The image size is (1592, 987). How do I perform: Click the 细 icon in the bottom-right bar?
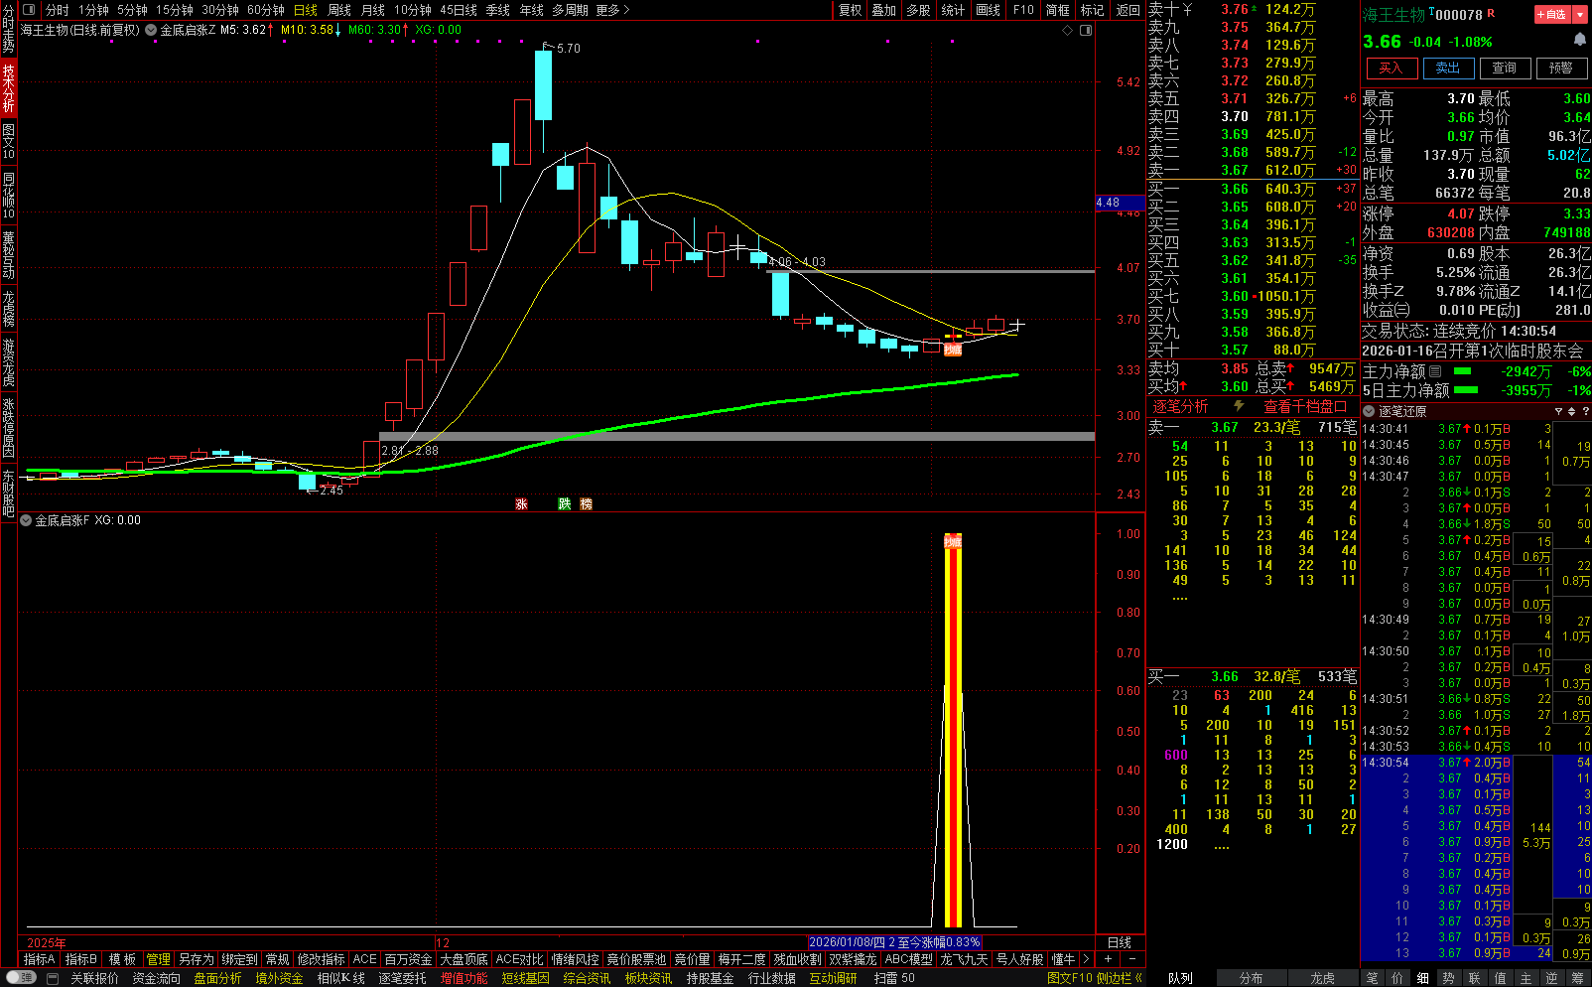(1423, 978)
